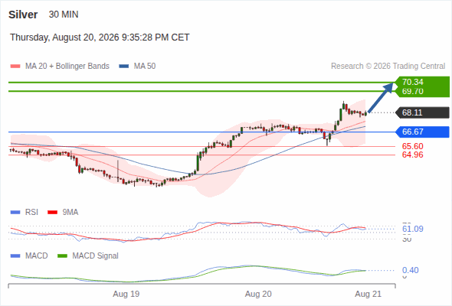Select the 69.70 resistance price label
Viewport: 452px width, 306px height.
(413, 92)
